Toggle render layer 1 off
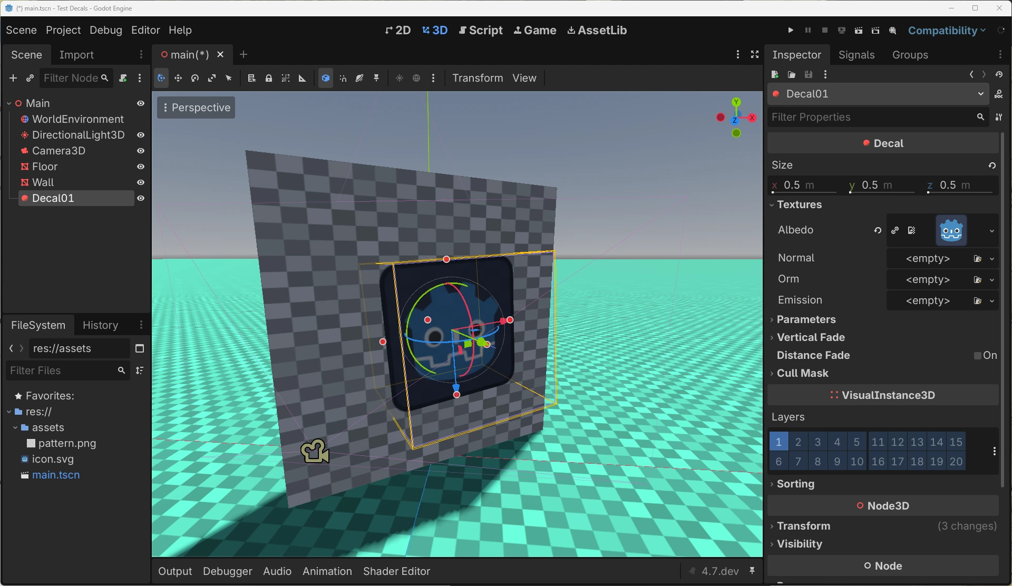Viewport: 1012px width, 586px height. pyautogui.click(x=779, y=442)
